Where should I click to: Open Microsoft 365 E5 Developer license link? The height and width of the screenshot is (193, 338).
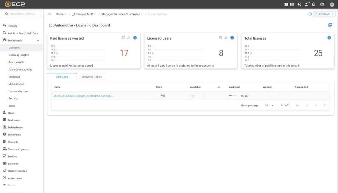click(83, 96)
